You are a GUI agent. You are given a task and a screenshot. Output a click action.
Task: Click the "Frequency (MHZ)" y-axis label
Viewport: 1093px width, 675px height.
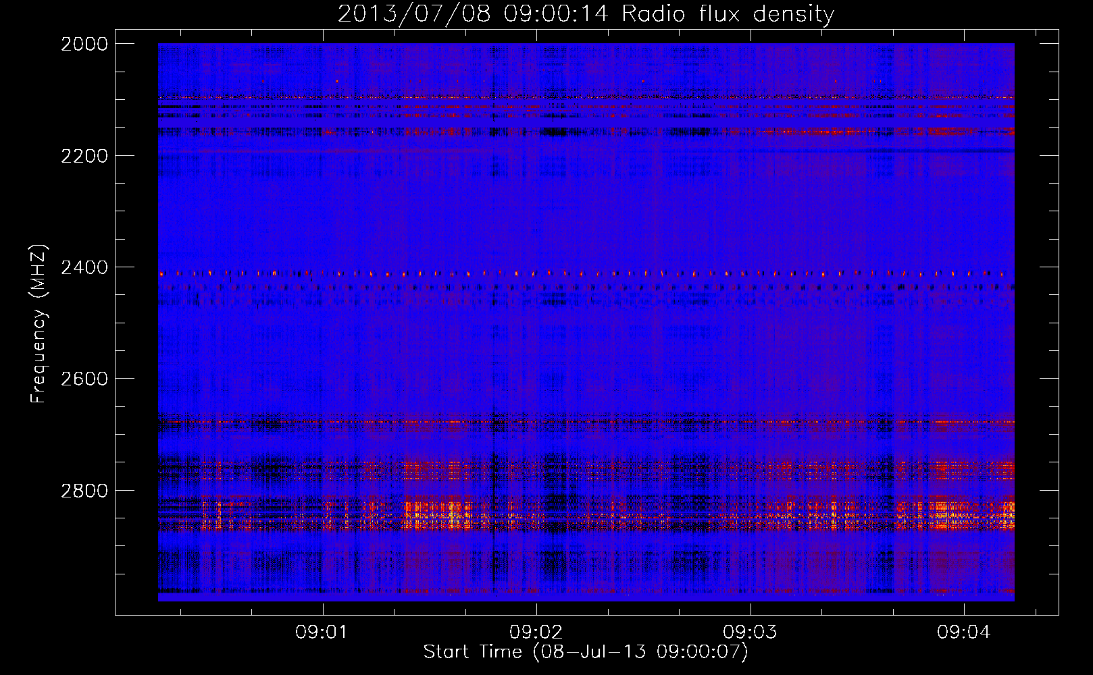(39, 324)
